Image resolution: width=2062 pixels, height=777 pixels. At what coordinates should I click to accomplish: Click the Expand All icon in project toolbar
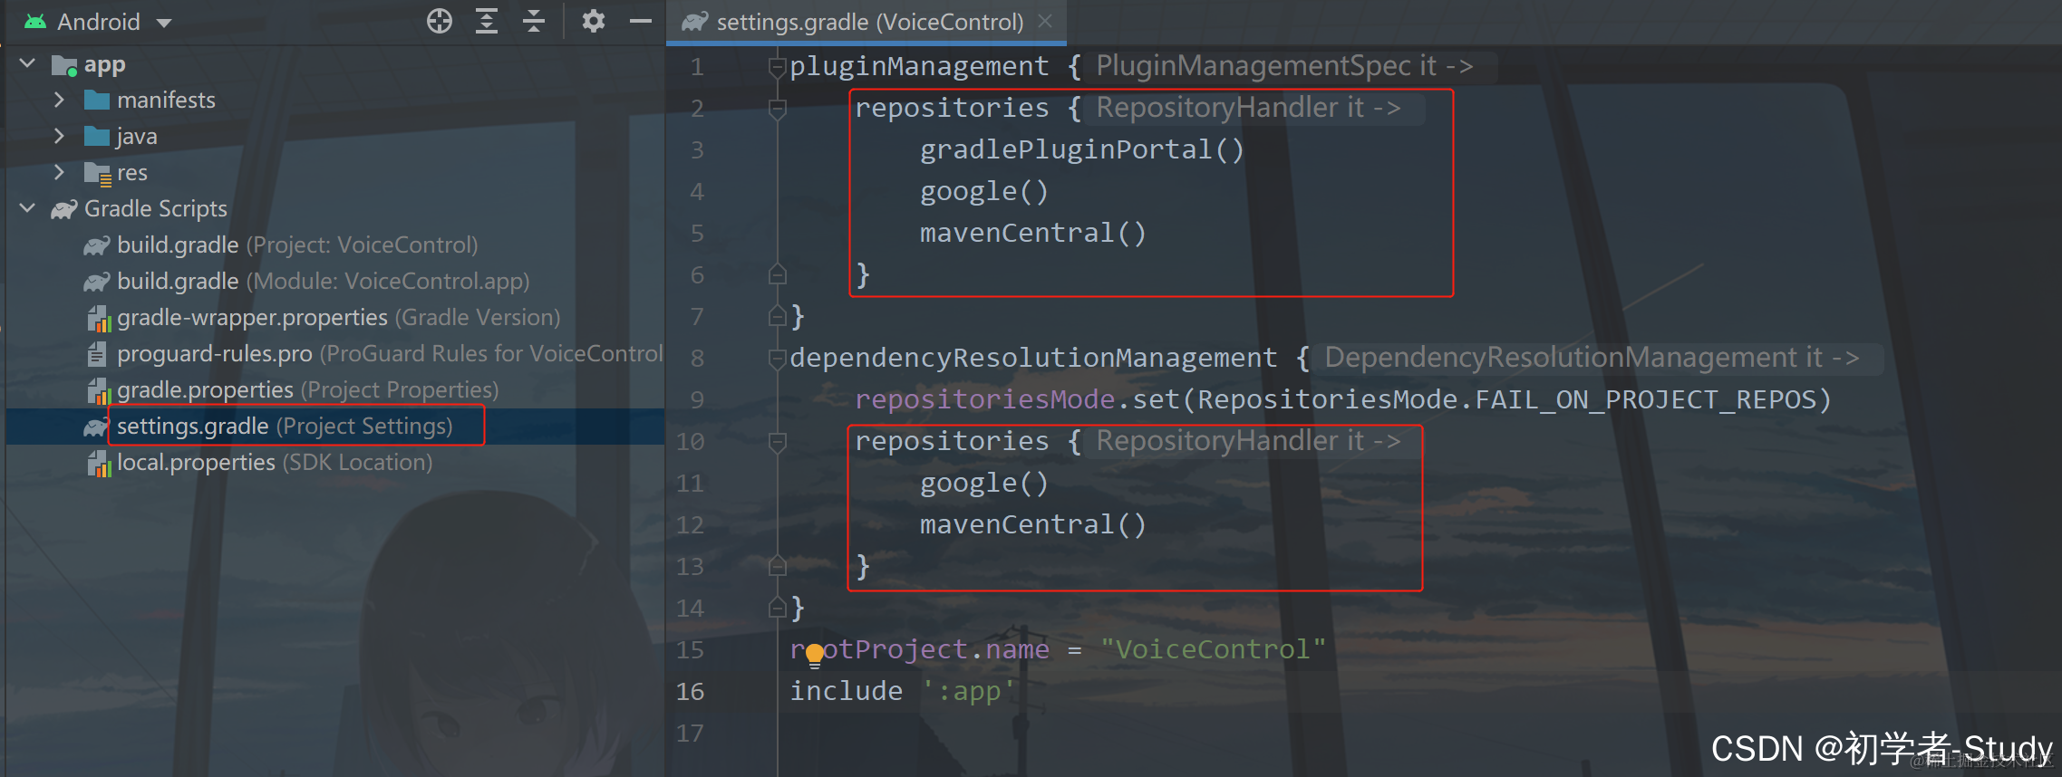487,21
